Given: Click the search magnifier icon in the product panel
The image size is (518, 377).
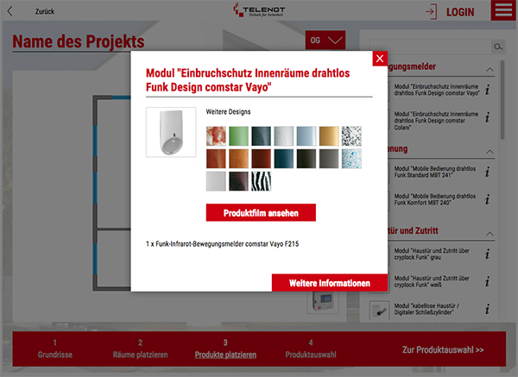Looking at the screenshot, I should tap(498, 47).
